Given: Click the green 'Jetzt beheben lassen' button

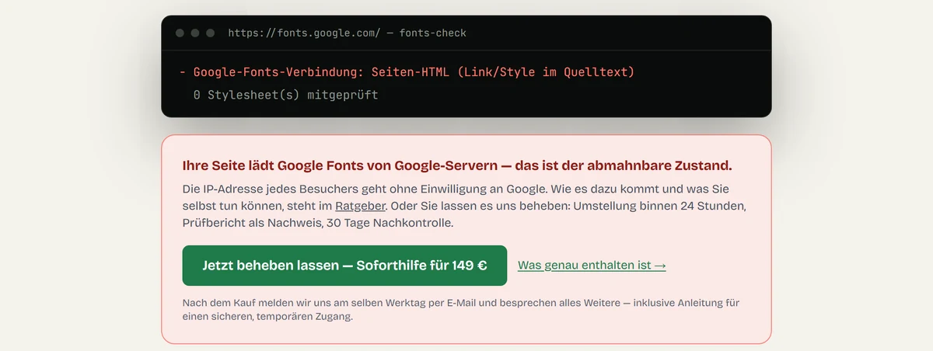Looking at the screenshot, I should pos(344,266).
